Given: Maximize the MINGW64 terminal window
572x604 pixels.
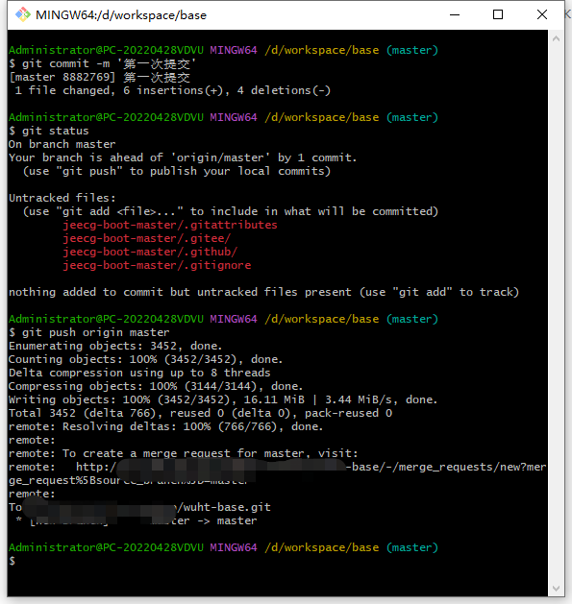Looking at the screenshot, I should point(498,14).
